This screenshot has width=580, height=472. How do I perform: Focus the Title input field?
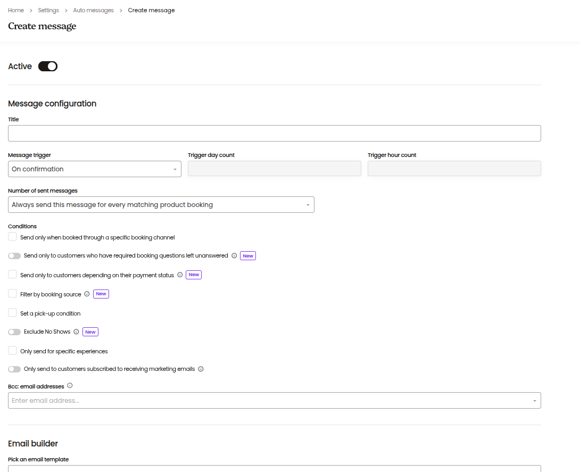(275, 133)
